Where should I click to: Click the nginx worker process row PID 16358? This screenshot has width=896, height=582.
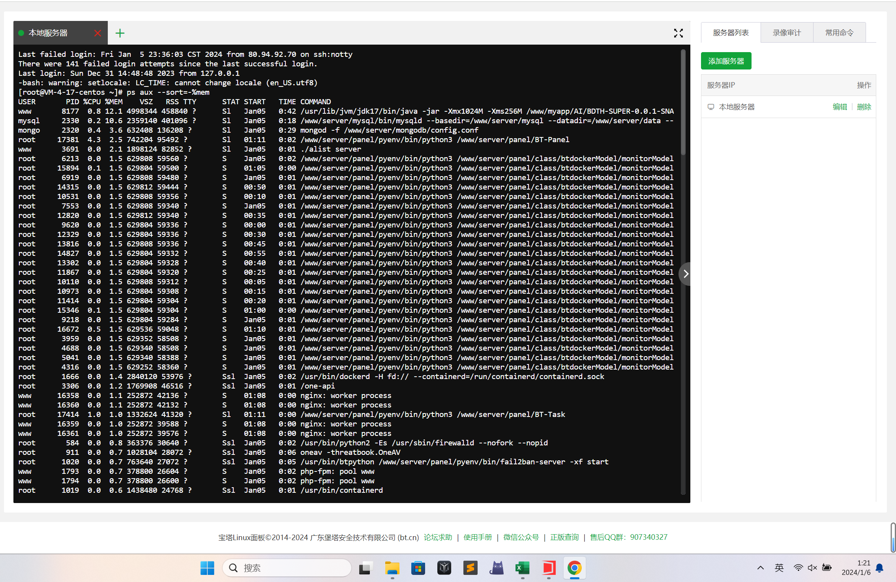coord(205,396)
